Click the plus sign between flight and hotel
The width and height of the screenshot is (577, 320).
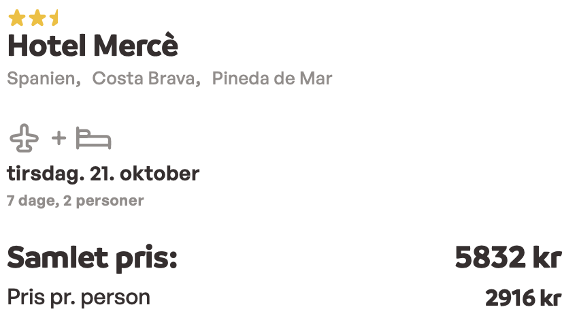pos(59,138)
